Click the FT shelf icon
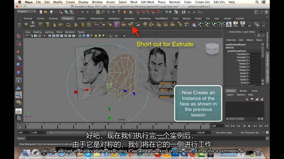Image resolution: width=284 pixels, height=159 pixels. 263,24
